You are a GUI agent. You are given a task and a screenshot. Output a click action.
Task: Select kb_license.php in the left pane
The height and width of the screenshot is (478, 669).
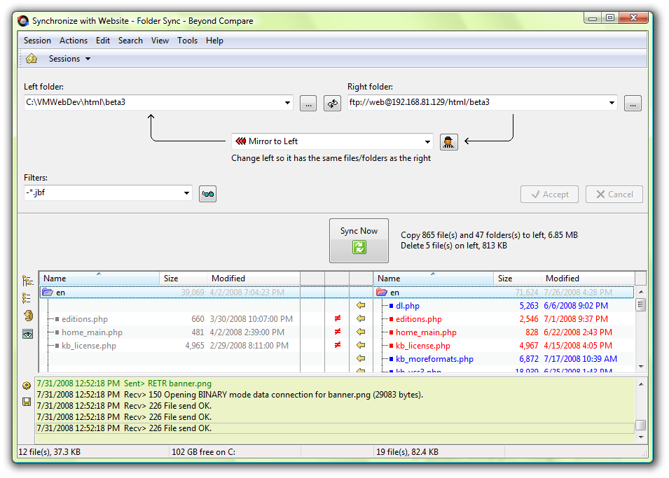pyautogui.click(x=89, y=346)
